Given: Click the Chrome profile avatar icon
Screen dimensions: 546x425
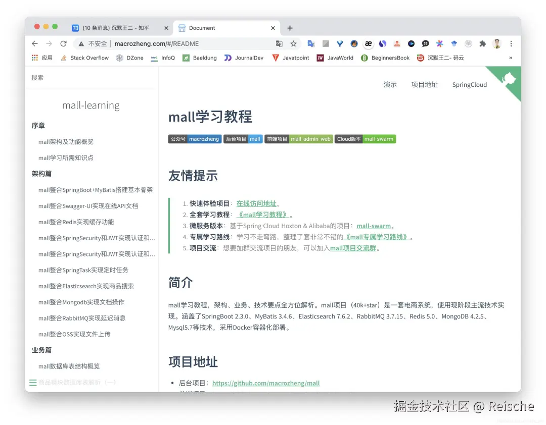Looking at the screenshot, I should 496,44.
